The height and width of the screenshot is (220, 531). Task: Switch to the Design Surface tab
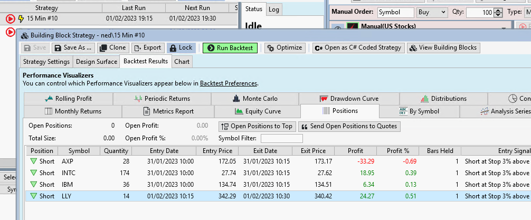(96, 62)
